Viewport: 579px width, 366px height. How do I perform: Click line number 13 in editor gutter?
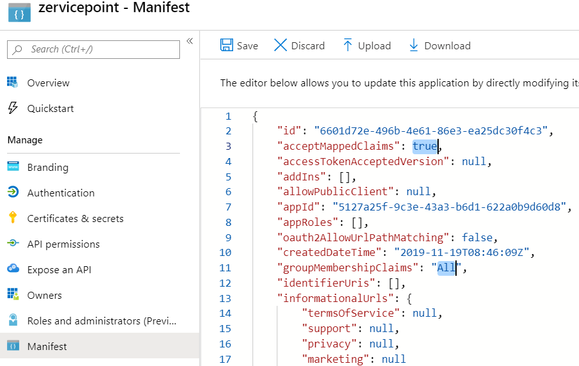click(x=225, y=298)
